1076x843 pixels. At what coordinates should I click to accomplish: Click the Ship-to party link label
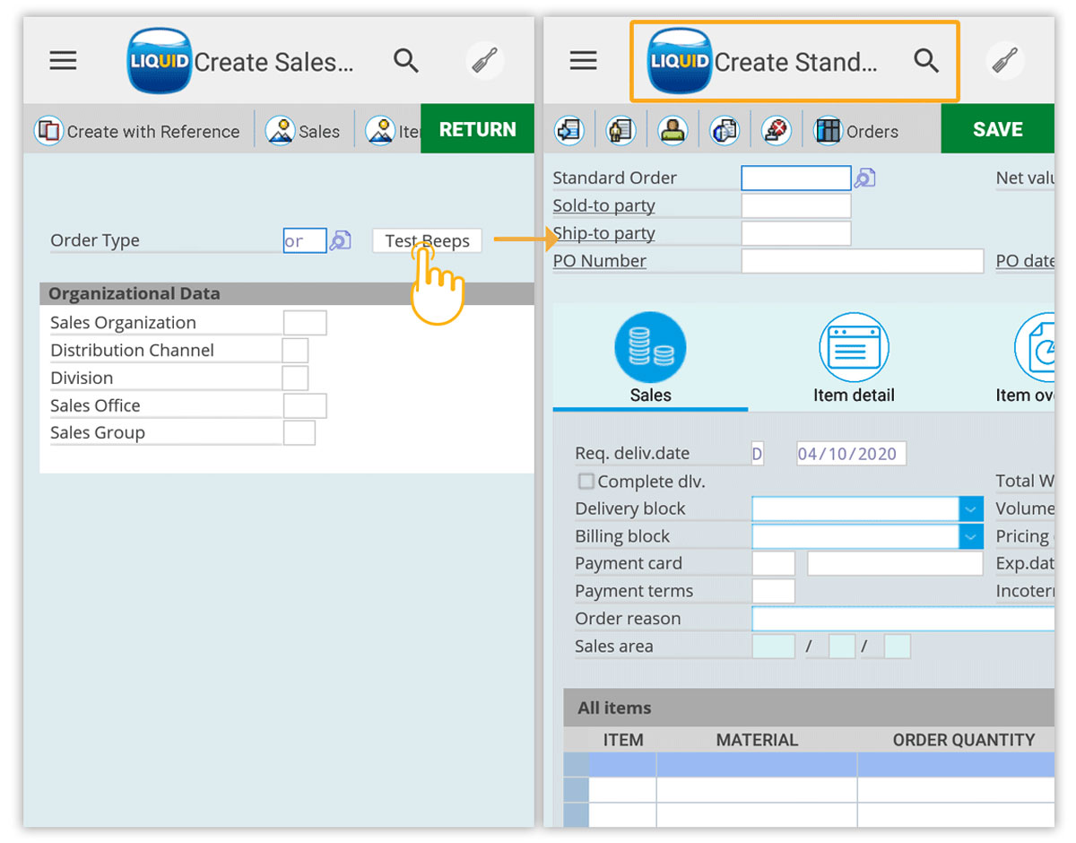tap(604, 233)
